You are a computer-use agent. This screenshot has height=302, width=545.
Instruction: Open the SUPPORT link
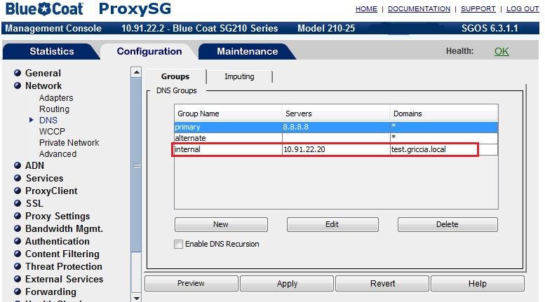(x=478, y=8)
